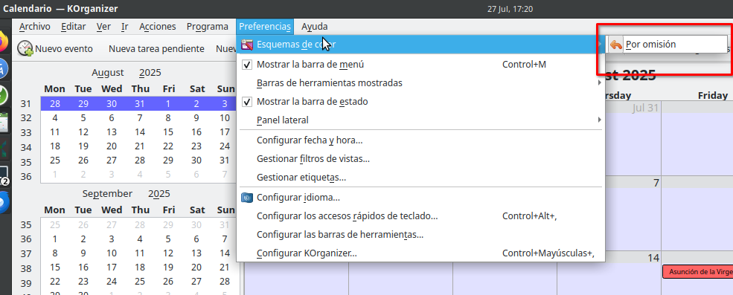Open Firefox from the dock
Screen dimensions: 733x295
tap(4, 42)
